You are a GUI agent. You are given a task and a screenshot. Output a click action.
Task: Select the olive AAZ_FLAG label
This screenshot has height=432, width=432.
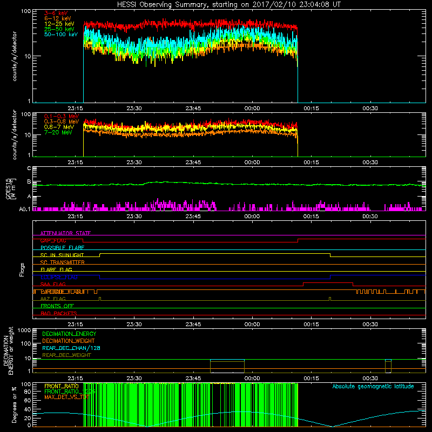[x=53, y=299]
